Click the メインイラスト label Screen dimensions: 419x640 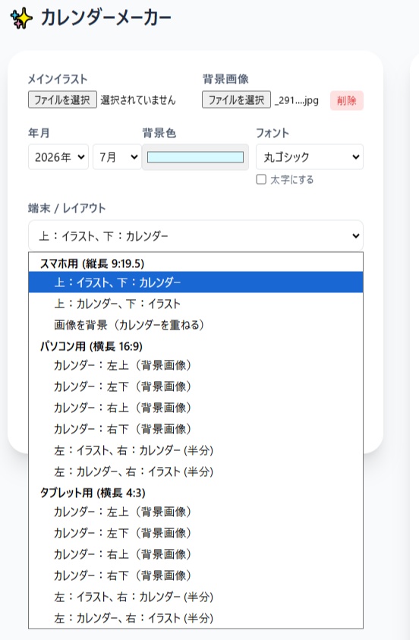click(x=58, y=79)
